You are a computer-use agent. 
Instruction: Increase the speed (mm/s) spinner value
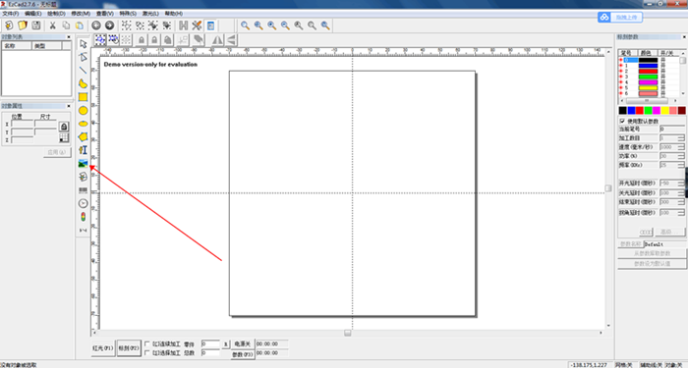point(681,145)
